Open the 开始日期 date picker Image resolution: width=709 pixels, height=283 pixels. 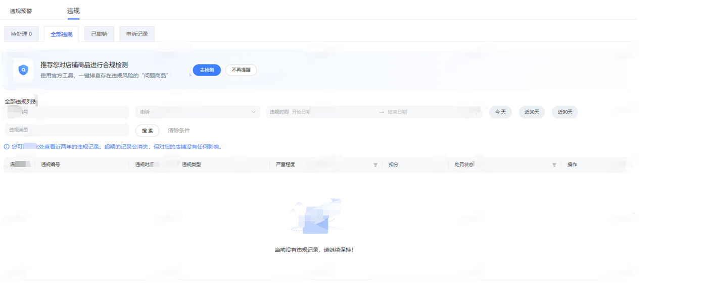(323, 112)
